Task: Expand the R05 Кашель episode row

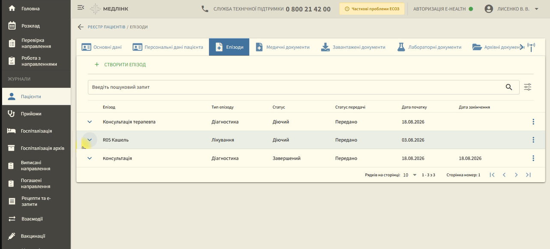Action: (x=90, y=140)
